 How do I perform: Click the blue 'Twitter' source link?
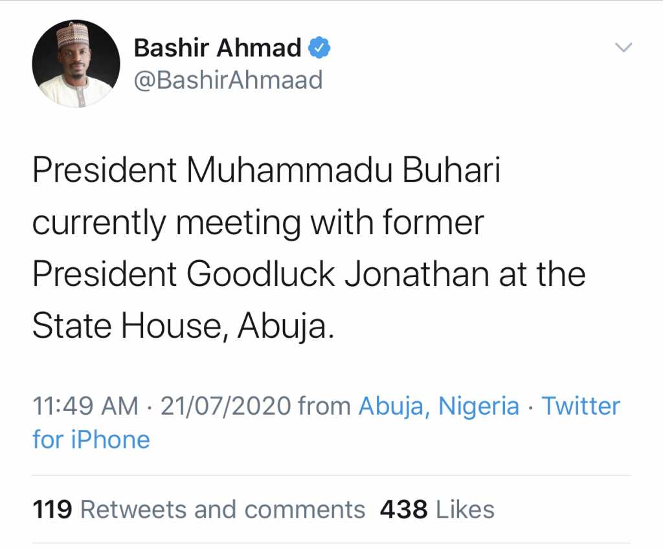coord(581,406)
